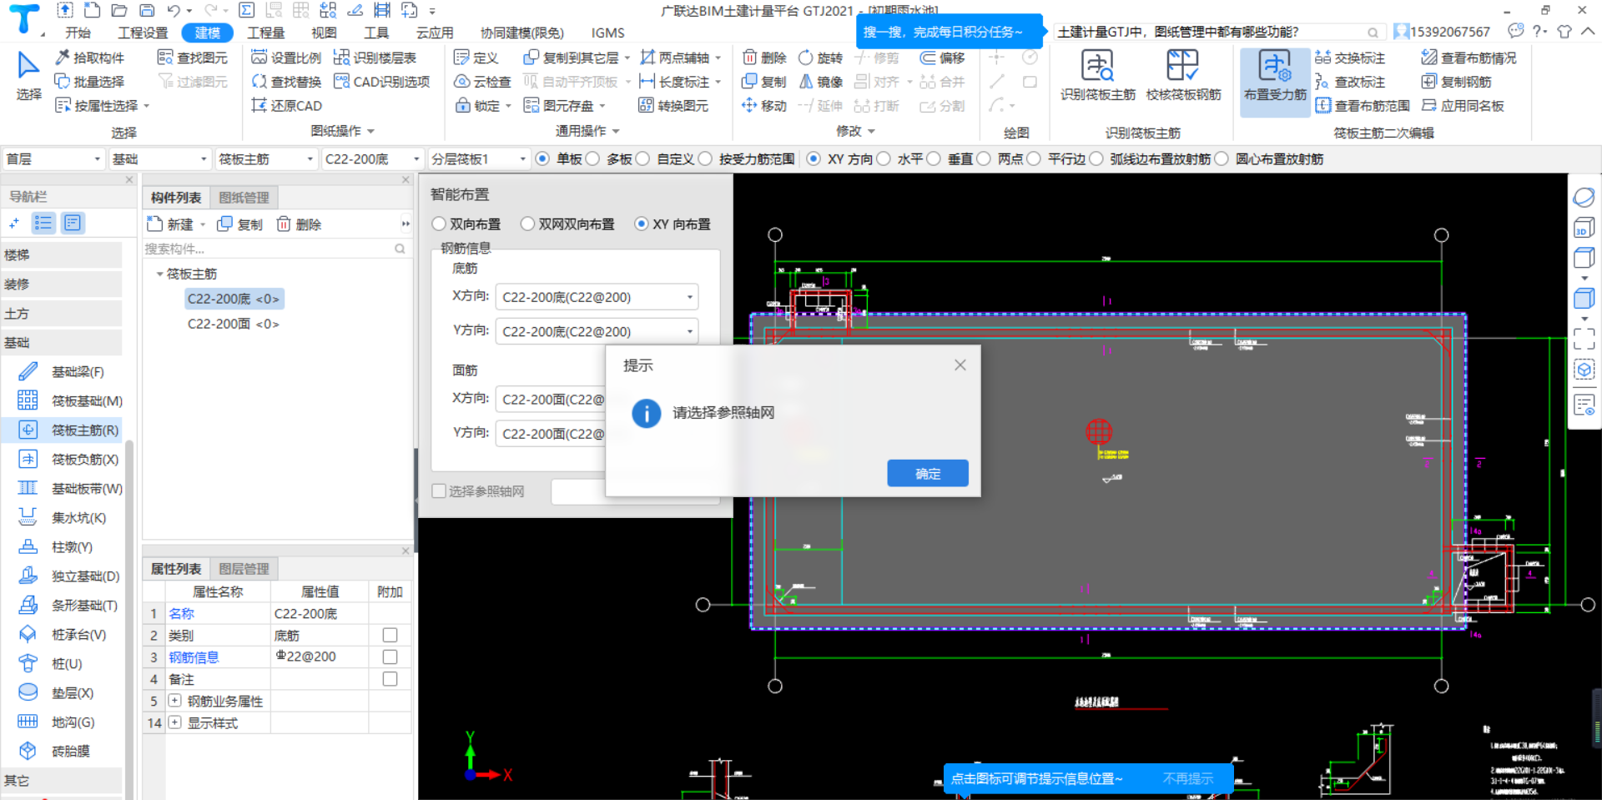Choose 双网双向布置 radio option

click(x=527, y=224)
